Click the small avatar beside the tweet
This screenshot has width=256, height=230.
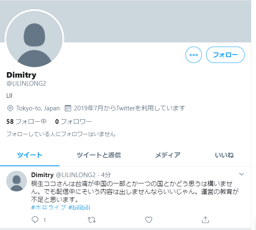coord(16,181)
